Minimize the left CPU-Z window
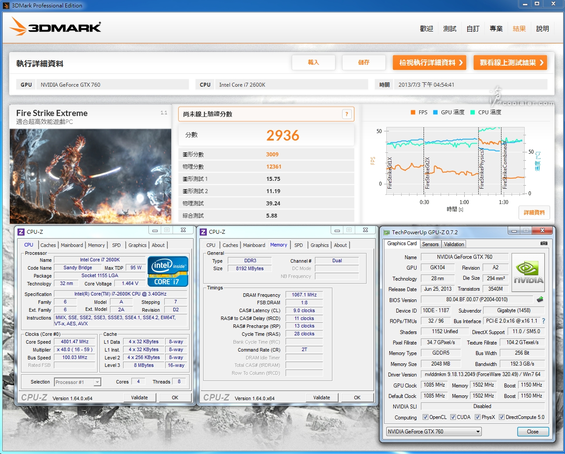This screenshot has width=565, height=454. pyautogui.click(x=155, y=230)
